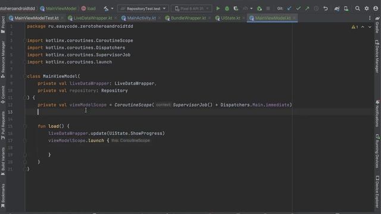Image resolution: width=381 pixels, height=214 pixels.
Task: Click the user account avatar icon
Action: click(376, 8)
